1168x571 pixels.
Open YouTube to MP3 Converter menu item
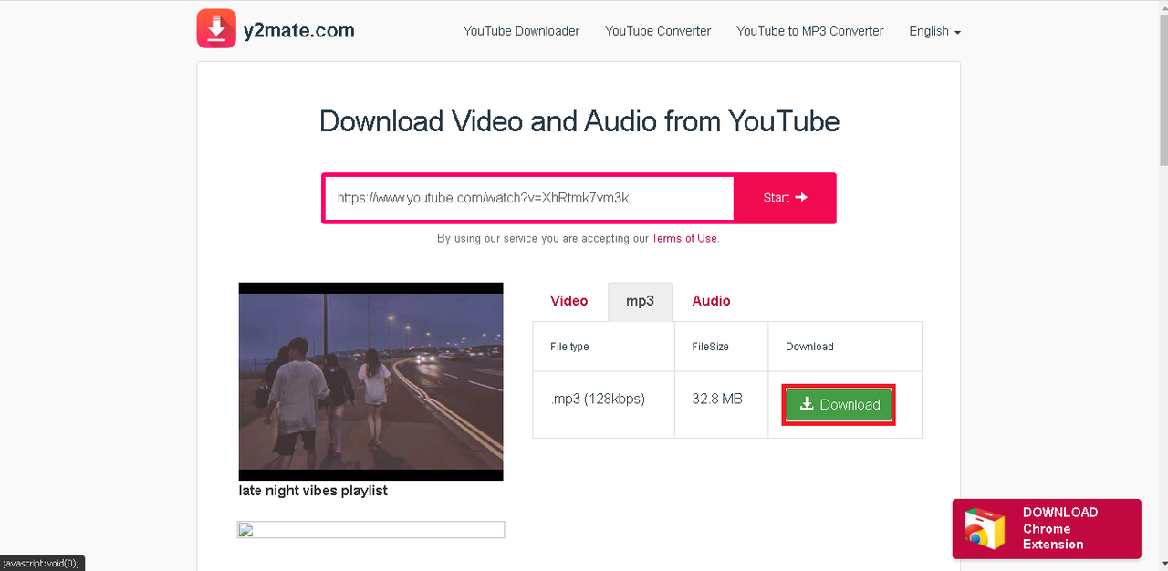pos(810,31)
